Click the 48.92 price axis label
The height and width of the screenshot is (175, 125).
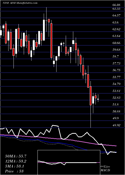point(116,125)
